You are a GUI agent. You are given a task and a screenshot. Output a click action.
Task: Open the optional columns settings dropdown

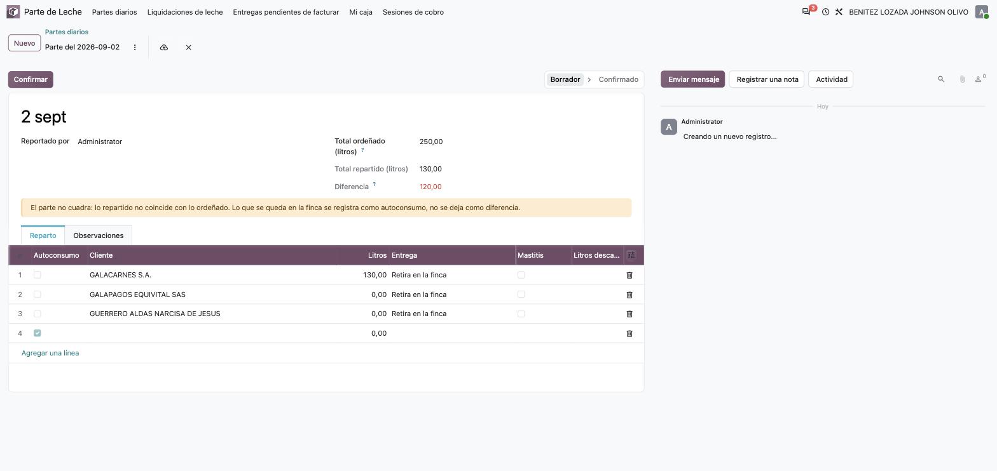[631, 255]
